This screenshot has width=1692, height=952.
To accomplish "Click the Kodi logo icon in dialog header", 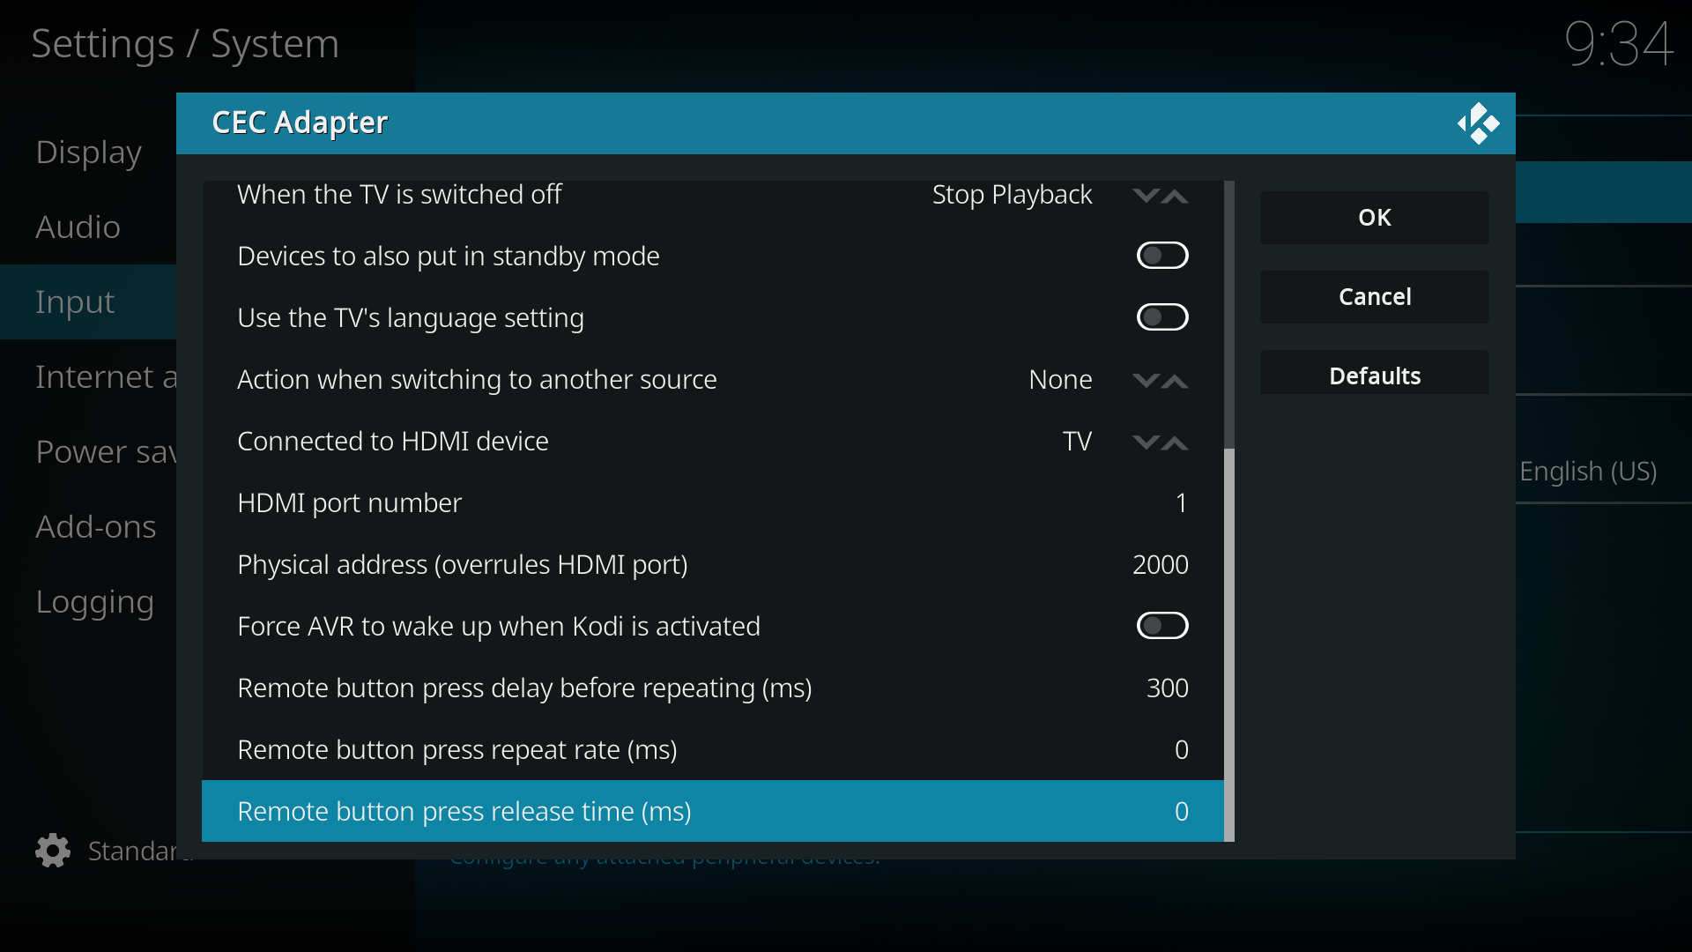I will coord(1478,123).
